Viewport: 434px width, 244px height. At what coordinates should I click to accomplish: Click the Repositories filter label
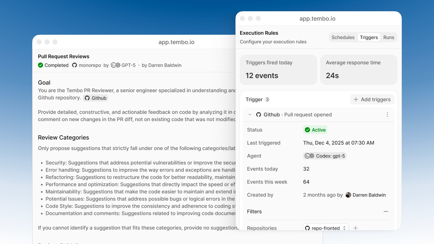point(262,228)
